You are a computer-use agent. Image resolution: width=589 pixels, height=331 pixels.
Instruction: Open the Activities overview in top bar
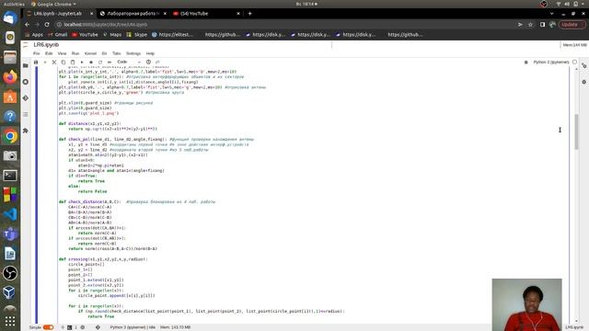[x=14, y=4]
